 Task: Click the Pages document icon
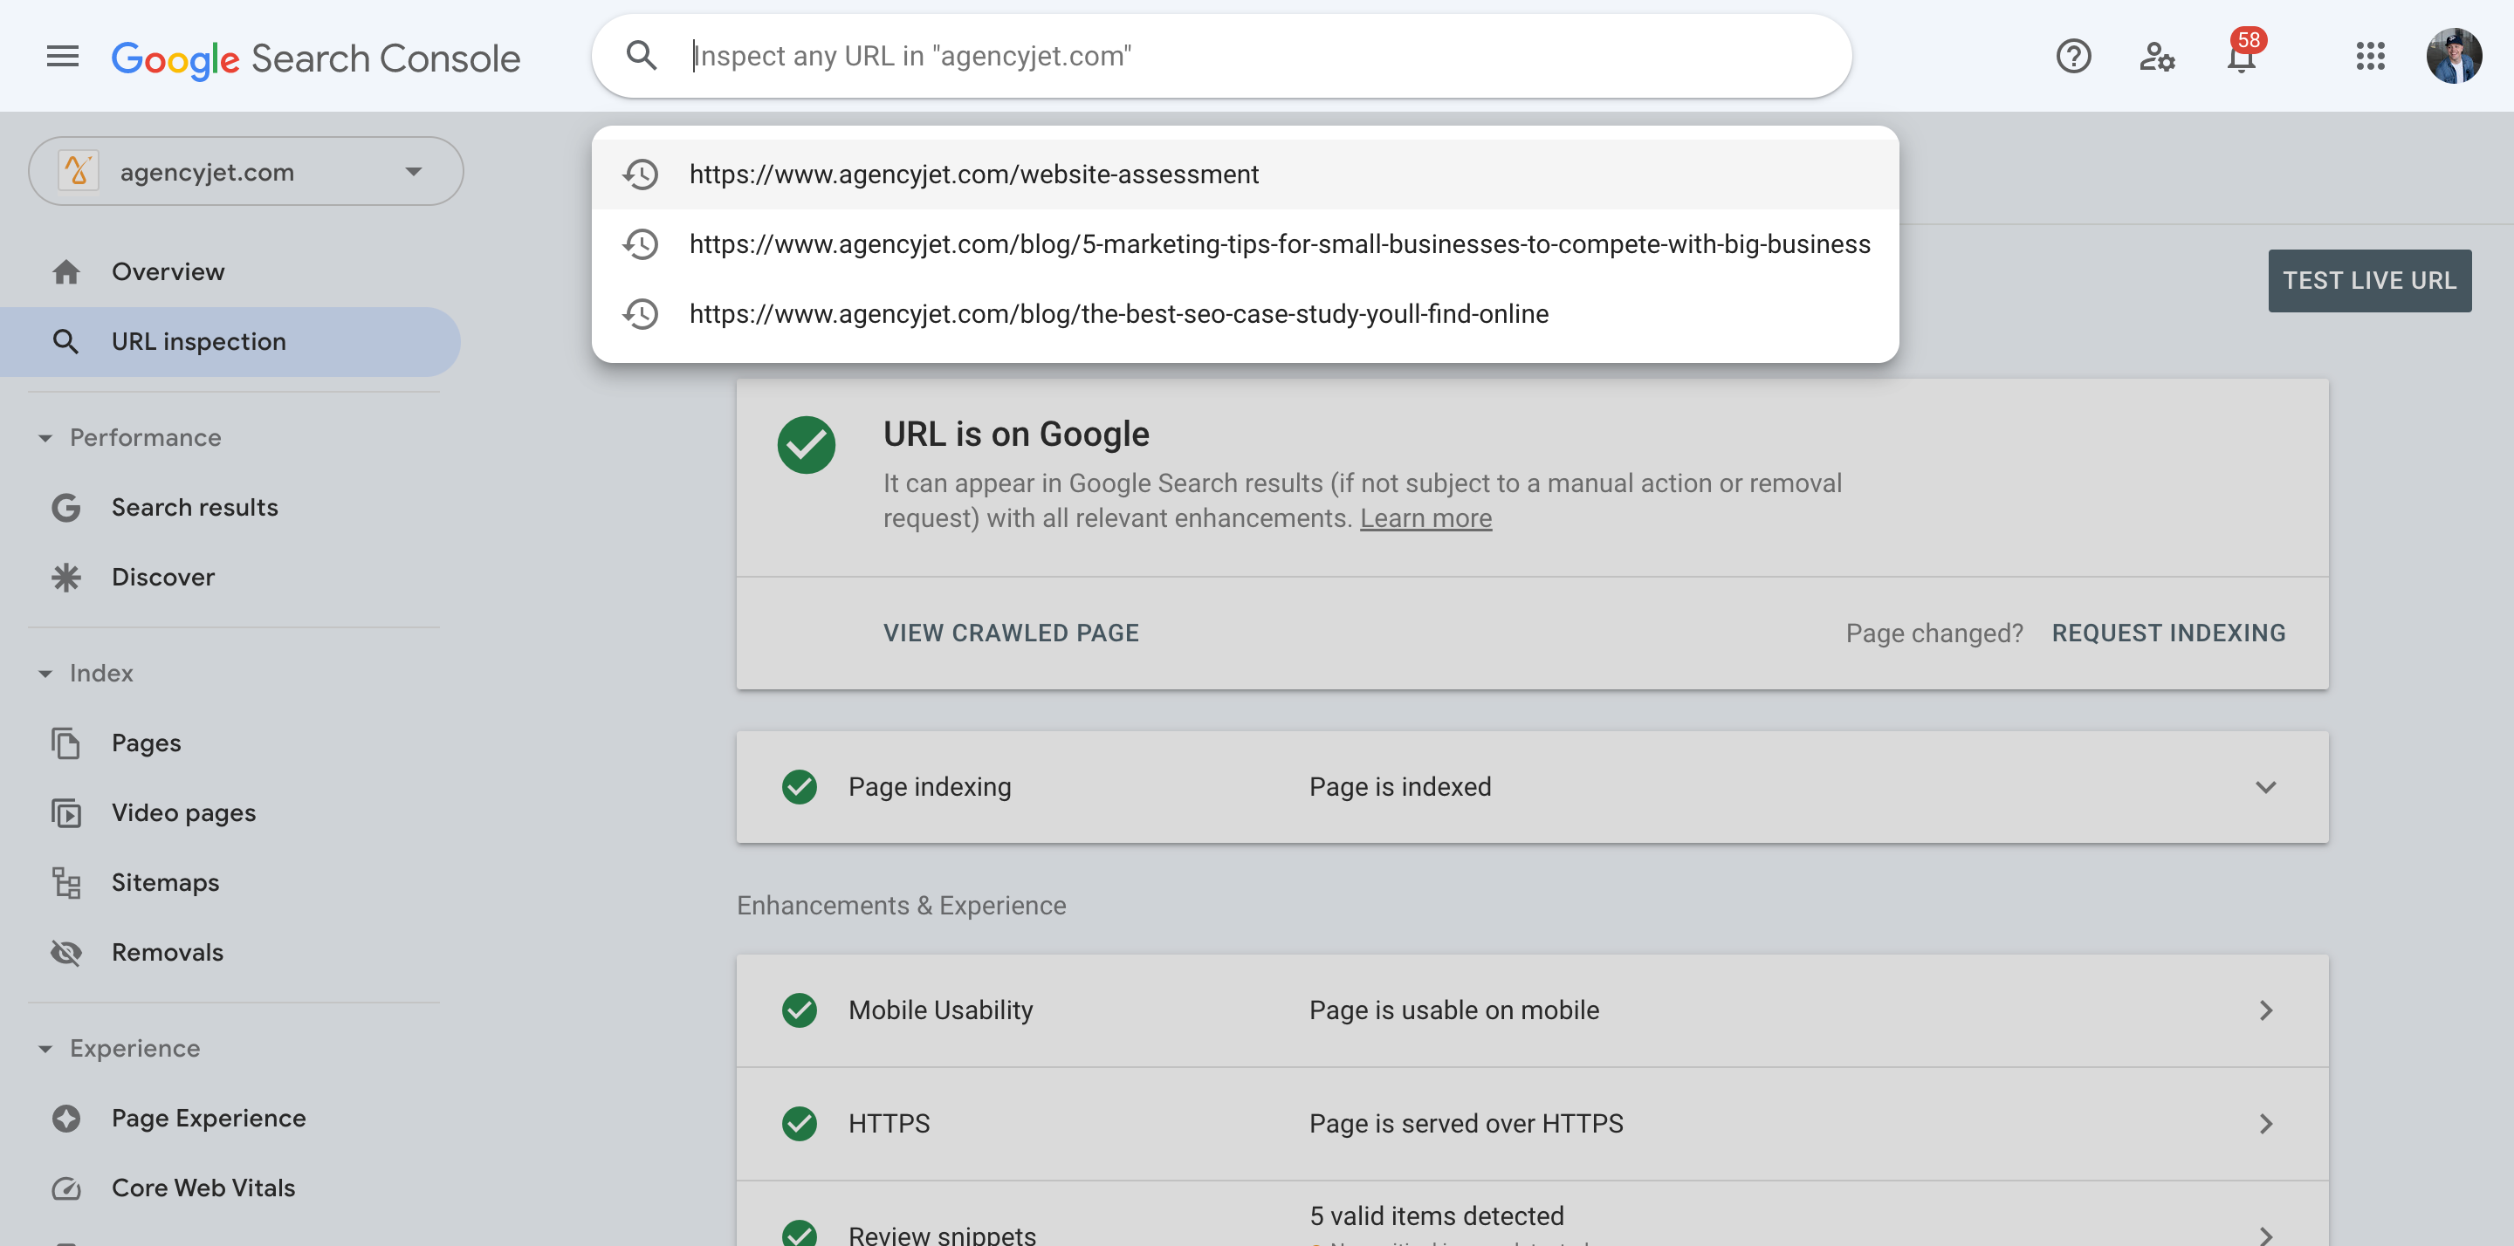(x=65, y=743)
